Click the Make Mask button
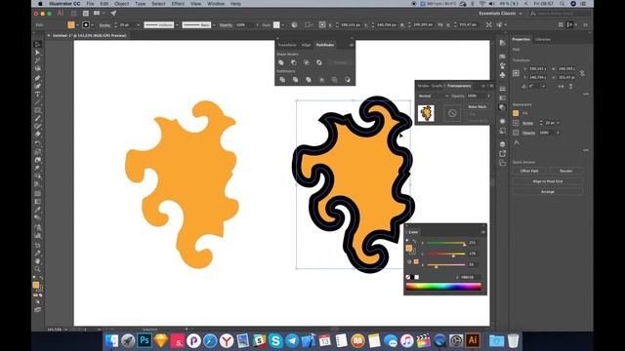 click(x=478, y=106)
